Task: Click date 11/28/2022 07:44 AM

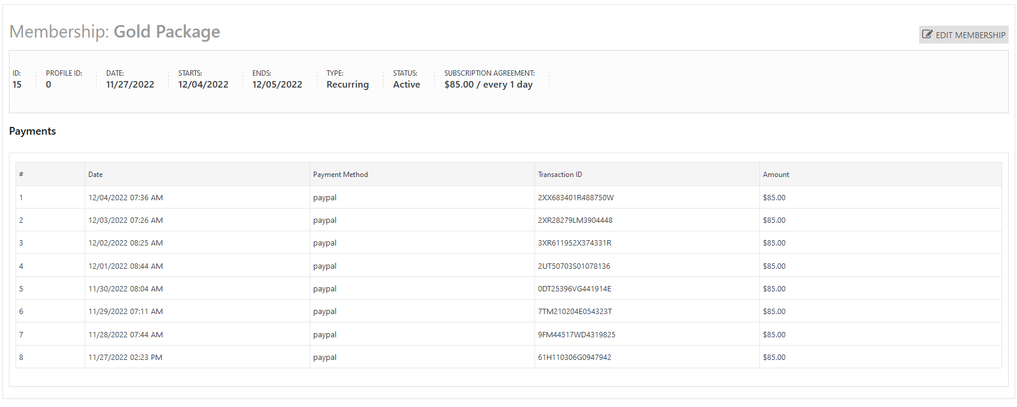Action: click(x=126, y=335)
